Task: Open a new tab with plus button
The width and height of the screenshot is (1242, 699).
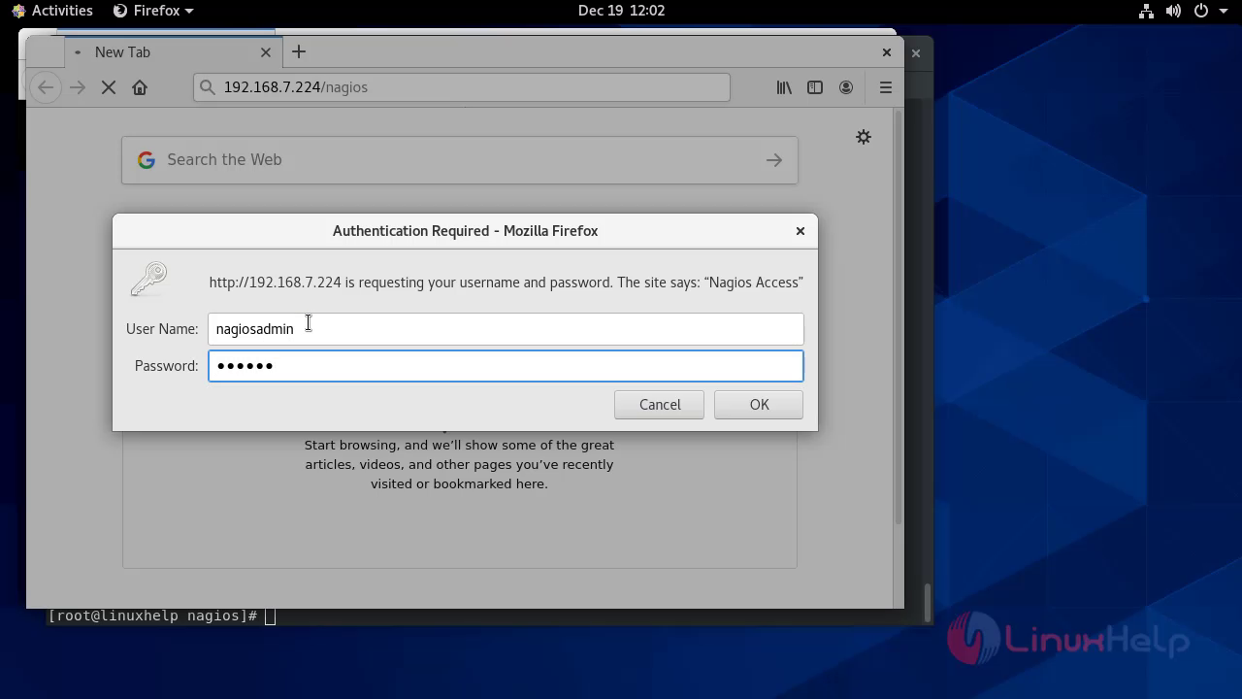Action: click(299, 51)
